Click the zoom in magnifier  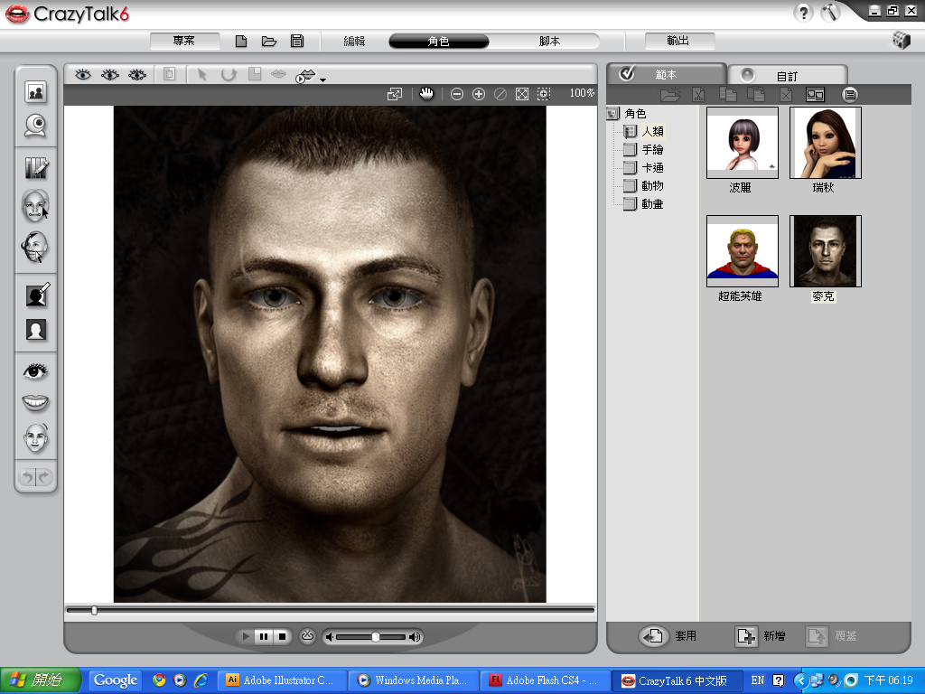coord(479,94)
